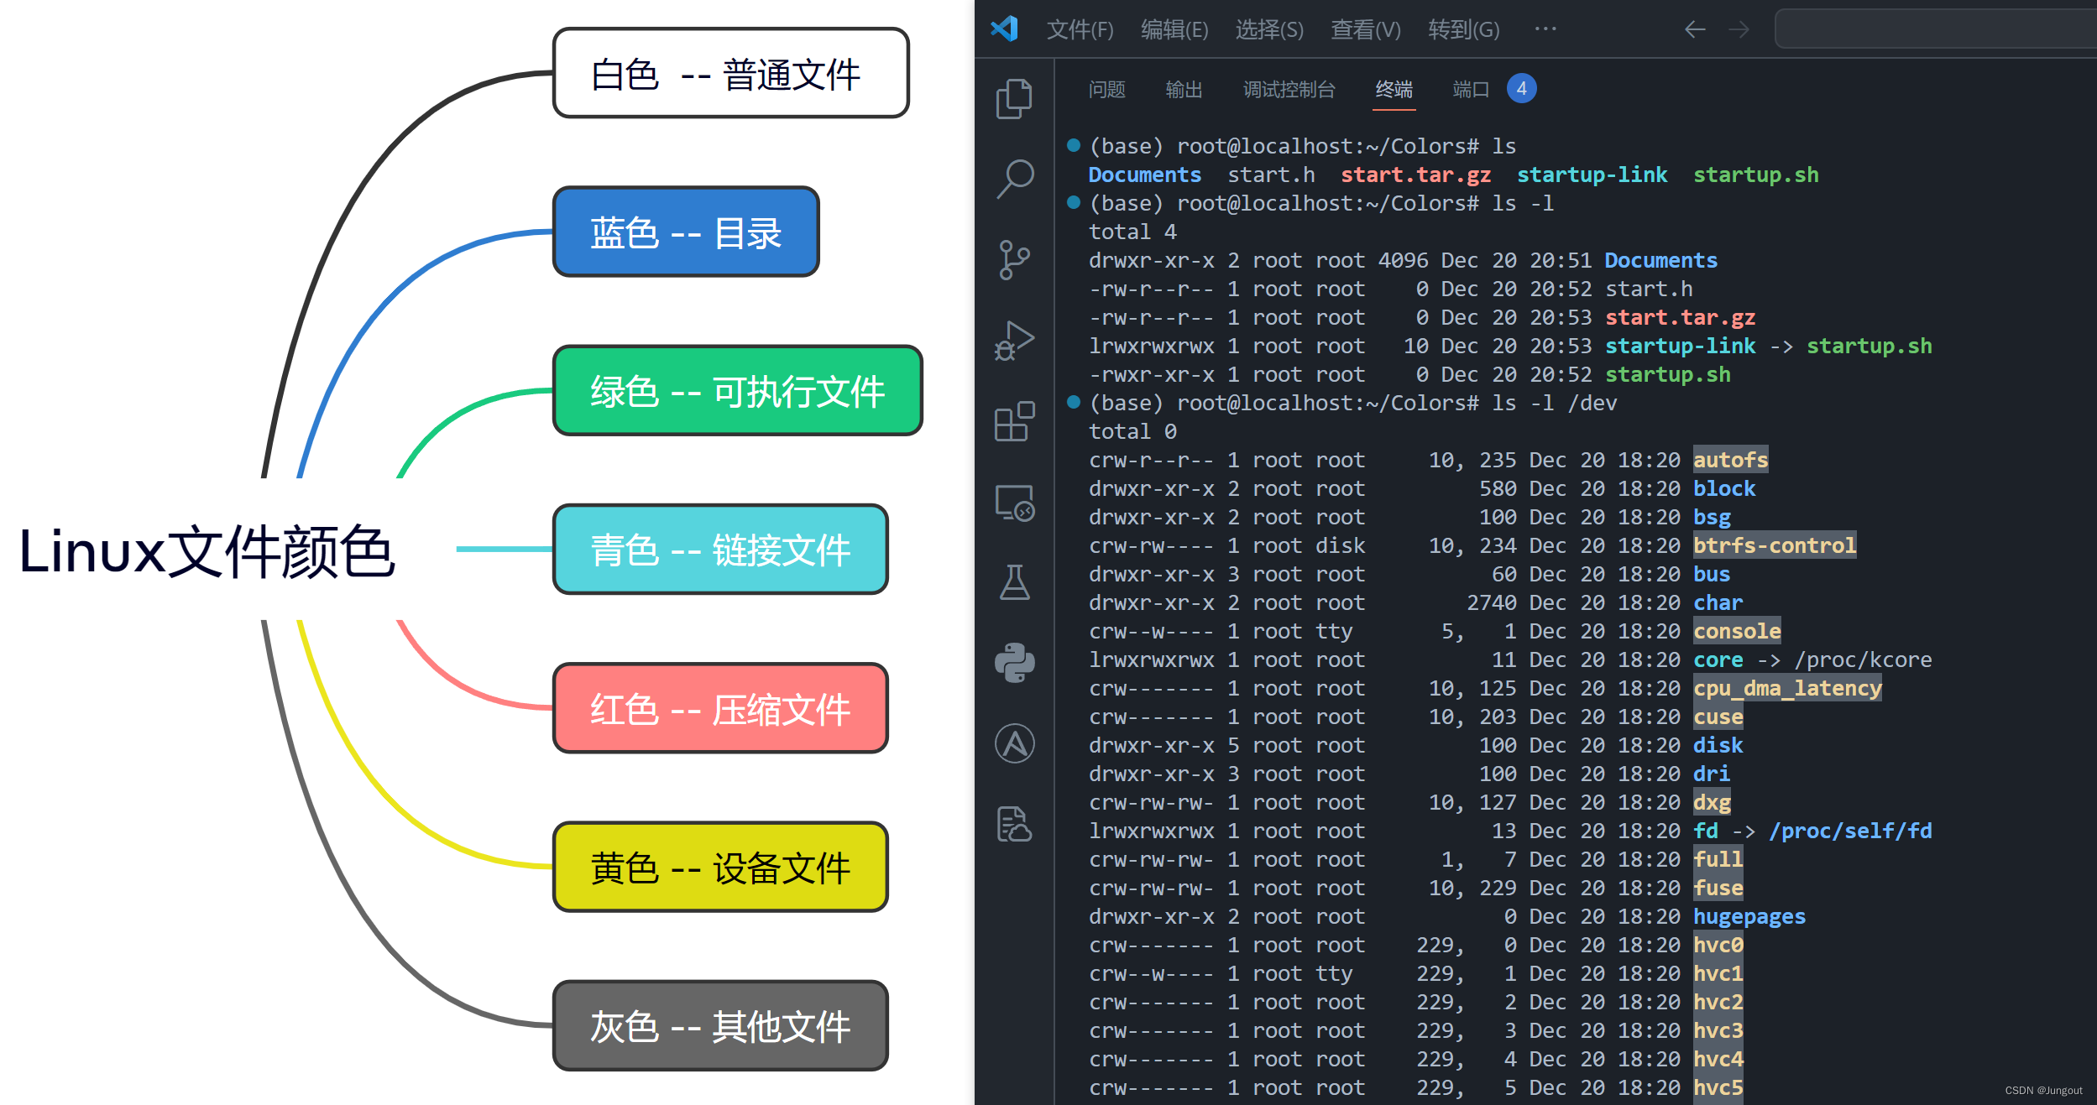2097x1105 pixels.
Task: Open the document-cloud icon in activity bar
Action: 1014,824
